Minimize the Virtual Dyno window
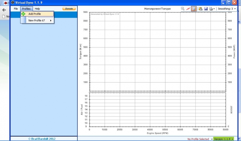This screenshot has width=241, height=141. coord(224,2)
